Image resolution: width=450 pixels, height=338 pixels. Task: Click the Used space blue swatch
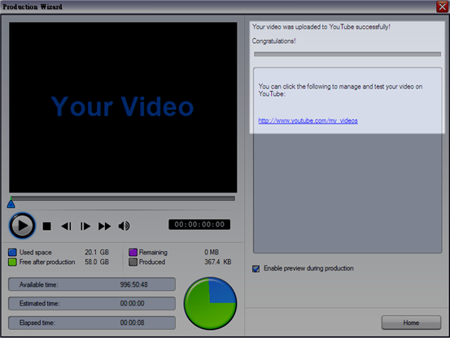tap(12, 253)
